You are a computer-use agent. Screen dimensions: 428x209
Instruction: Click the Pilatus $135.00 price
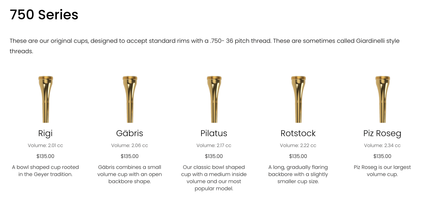(214, 156)
